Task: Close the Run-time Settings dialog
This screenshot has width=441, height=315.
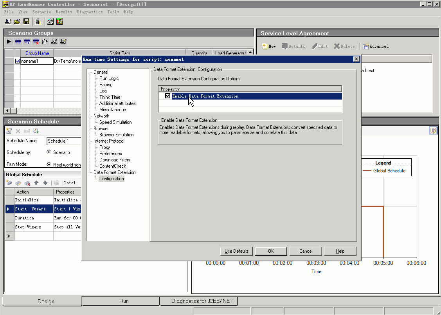Action: click(x=356, y=59)
